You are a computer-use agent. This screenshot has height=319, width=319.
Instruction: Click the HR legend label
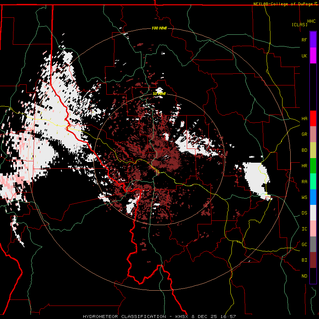pos(304,166)
